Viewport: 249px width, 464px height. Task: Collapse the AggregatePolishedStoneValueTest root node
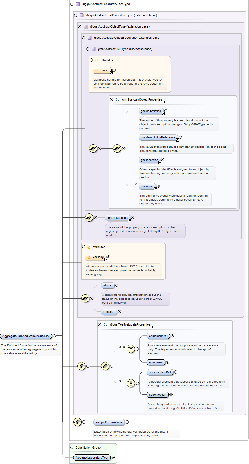(x=55, y=336)
